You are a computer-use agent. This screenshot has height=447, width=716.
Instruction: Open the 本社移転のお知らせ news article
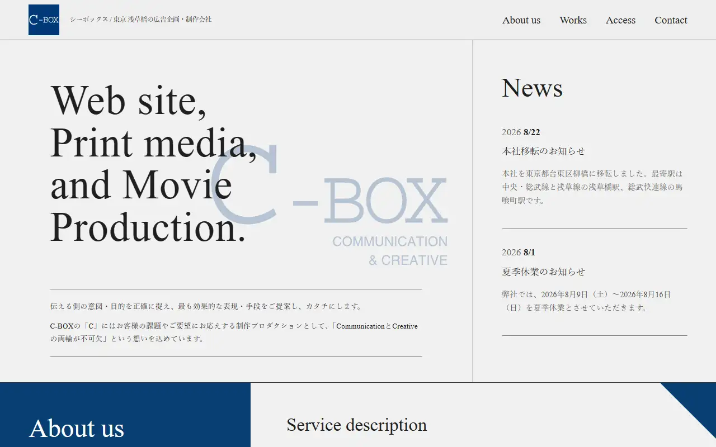pyautogui.click(x=543, y=151)
